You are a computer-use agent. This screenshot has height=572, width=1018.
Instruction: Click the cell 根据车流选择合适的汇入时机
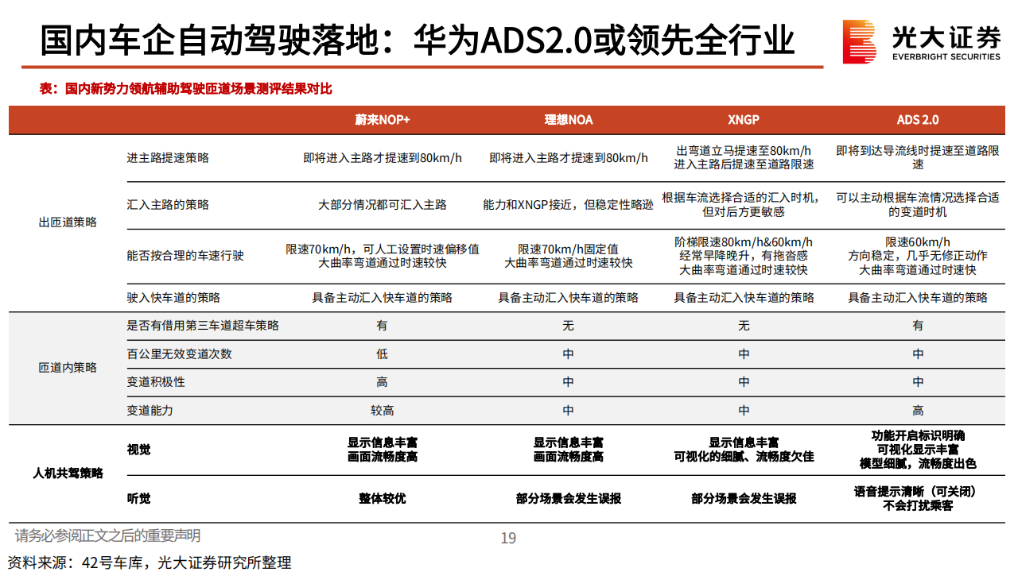point(744,205)
